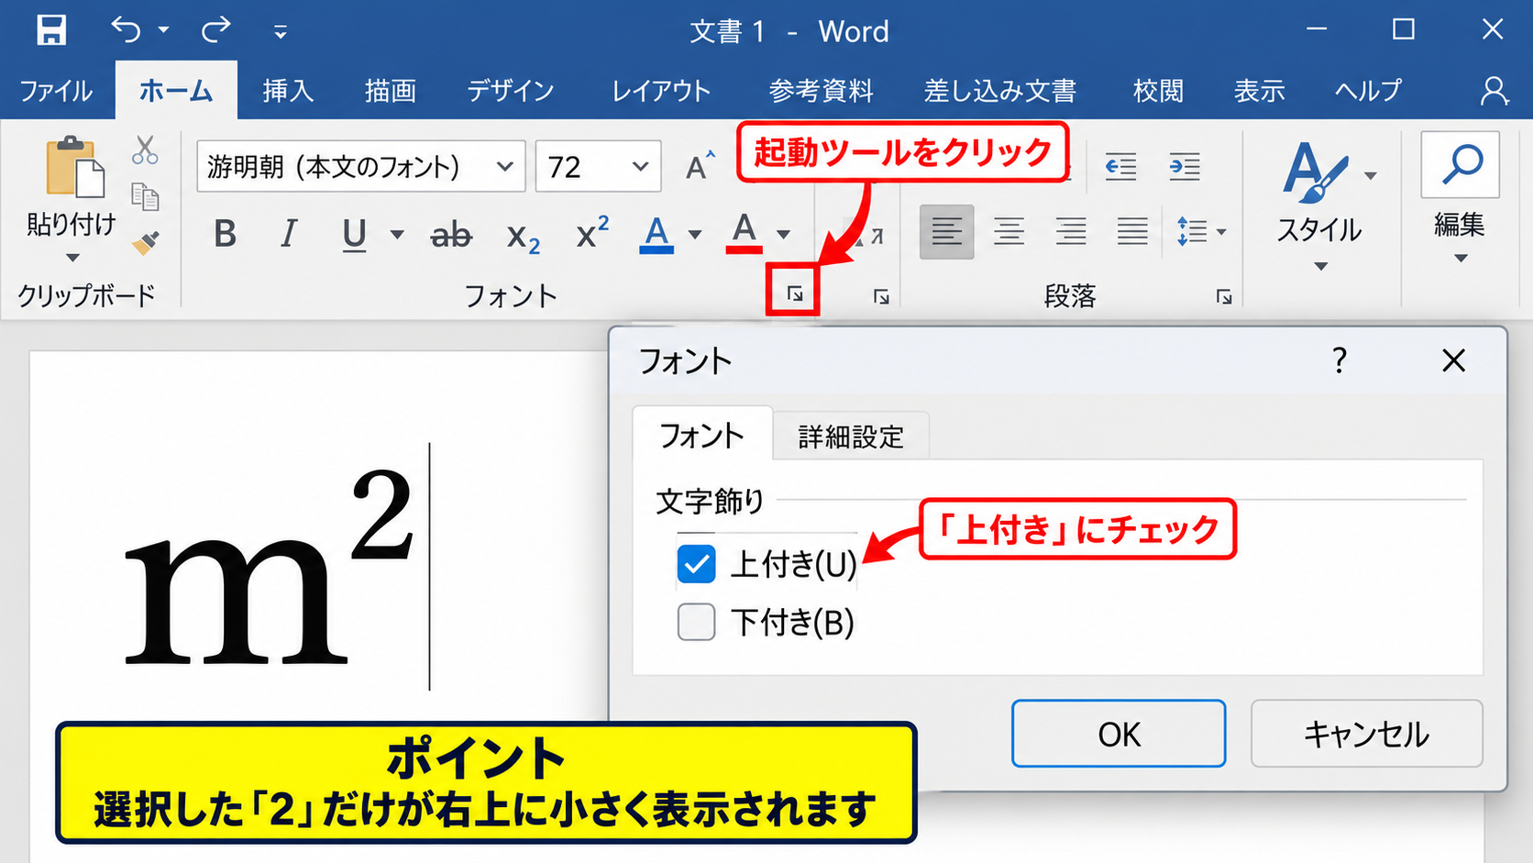Switch to the 詳細設定 tab
The width and height of the screenshot is (1533, 863).
(x=851, y=437)
